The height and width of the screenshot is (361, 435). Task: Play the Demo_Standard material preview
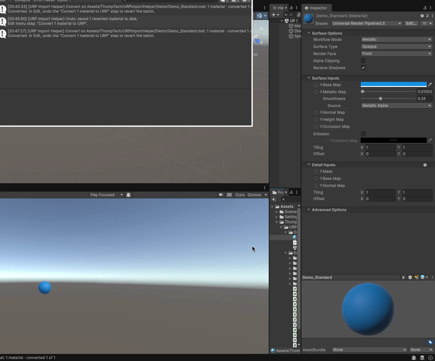click(x=404, y=277)
